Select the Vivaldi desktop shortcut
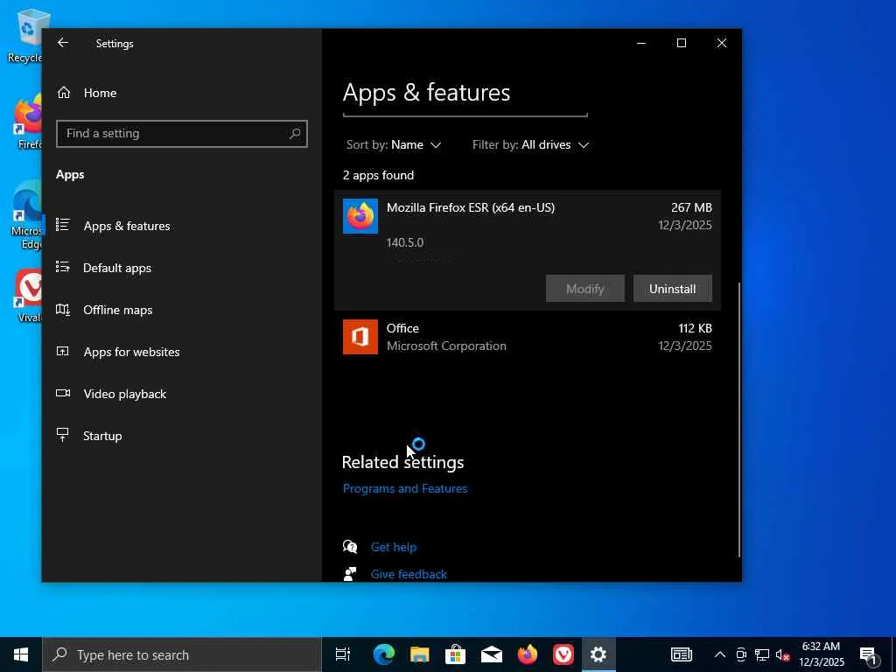 (x=28, y=296)
